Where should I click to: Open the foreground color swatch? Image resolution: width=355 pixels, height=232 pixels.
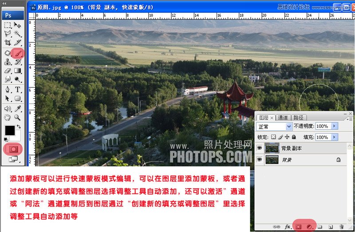point(10,130)
